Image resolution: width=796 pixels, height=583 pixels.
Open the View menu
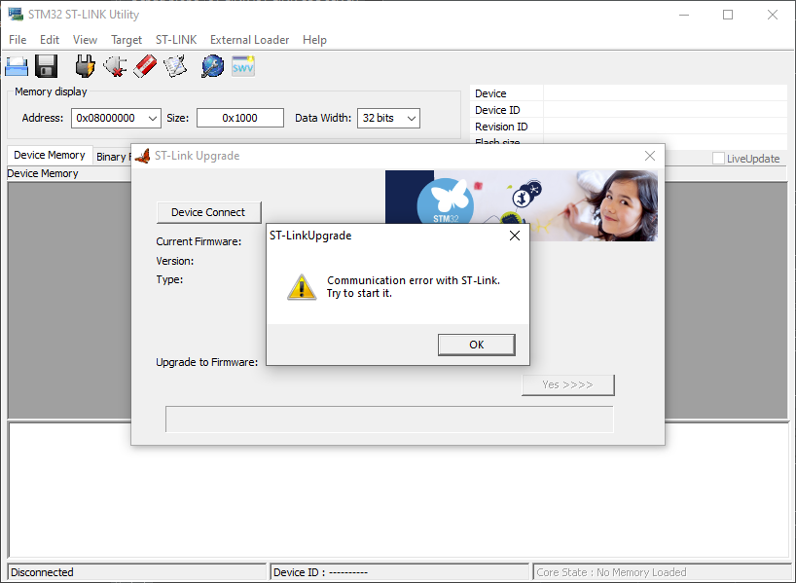[x=85, y=40]
